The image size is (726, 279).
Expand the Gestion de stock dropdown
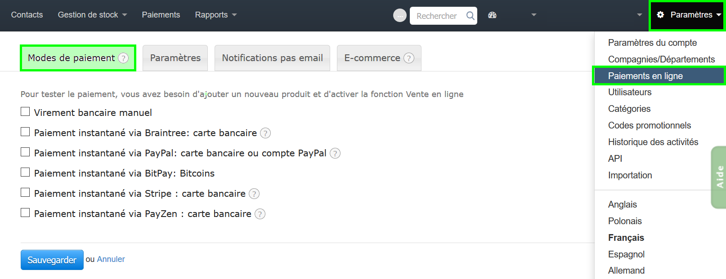point(92,14)
